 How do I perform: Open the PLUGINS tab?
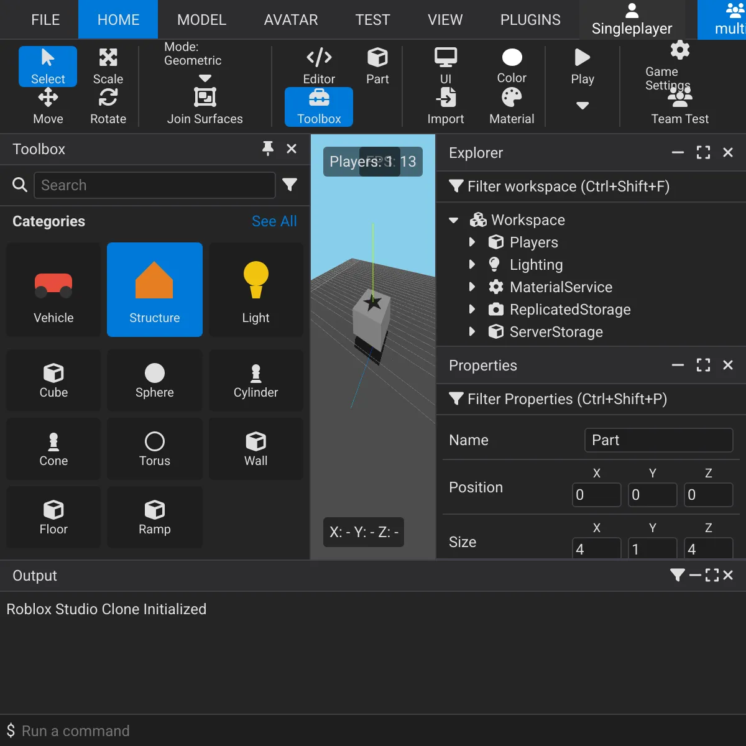pyautogui.click(x=530, y=20)
